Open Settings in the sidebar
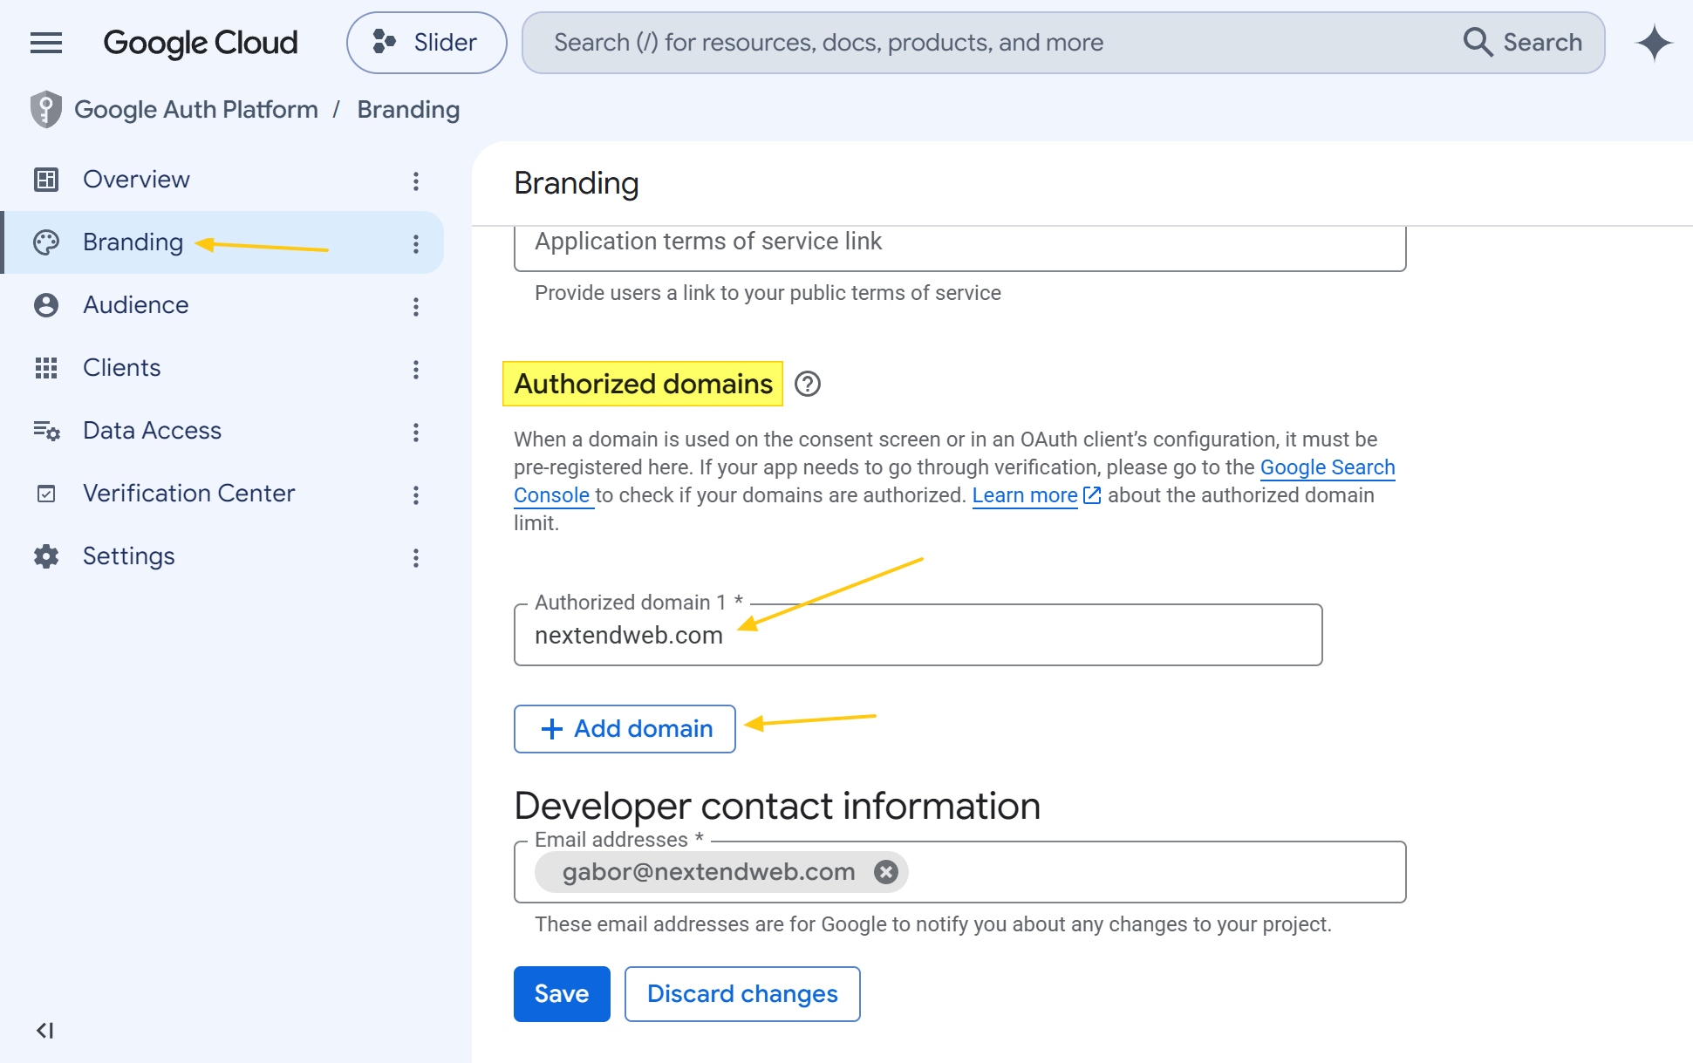The width and height of the screenshot is (1693, 1063). [x=222, y=556]
